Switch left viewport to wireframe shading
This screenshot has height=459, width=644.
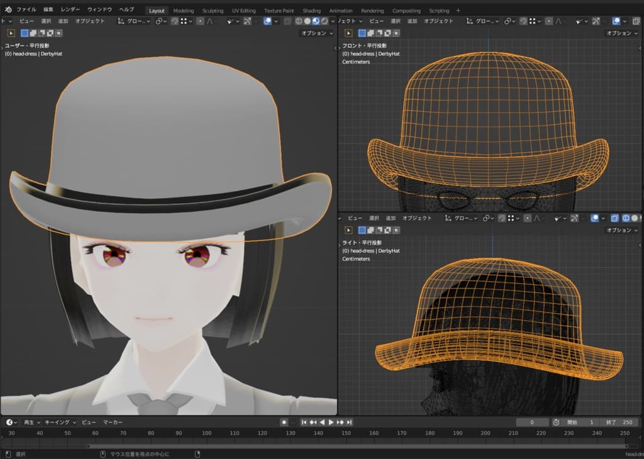(299, 21)
